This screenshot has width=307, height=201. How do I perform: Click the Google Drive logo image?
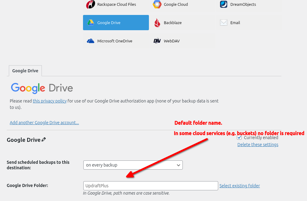point(41,88)
